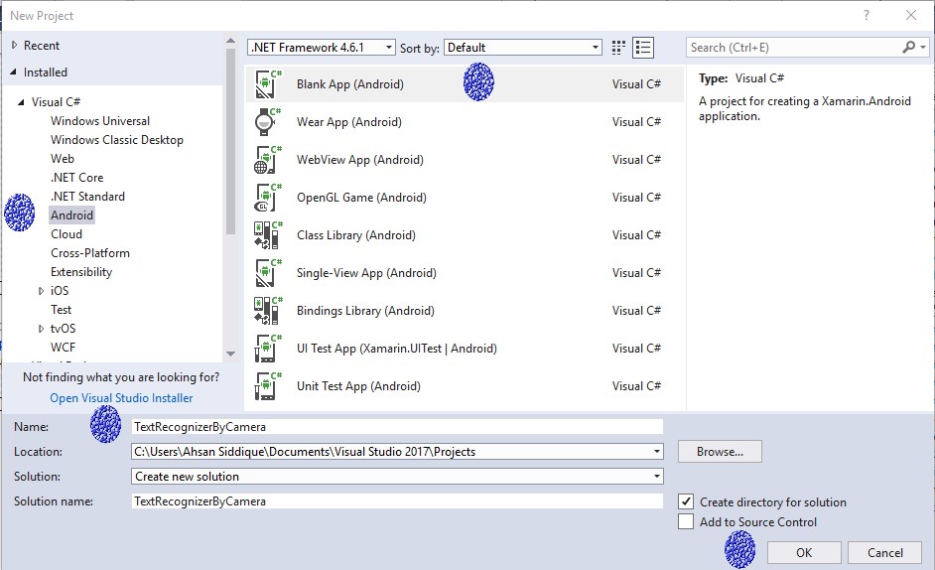Click the Wear App (Android) watch icon
The width and height of the screenshot is (935, 570).
[267, 122]
